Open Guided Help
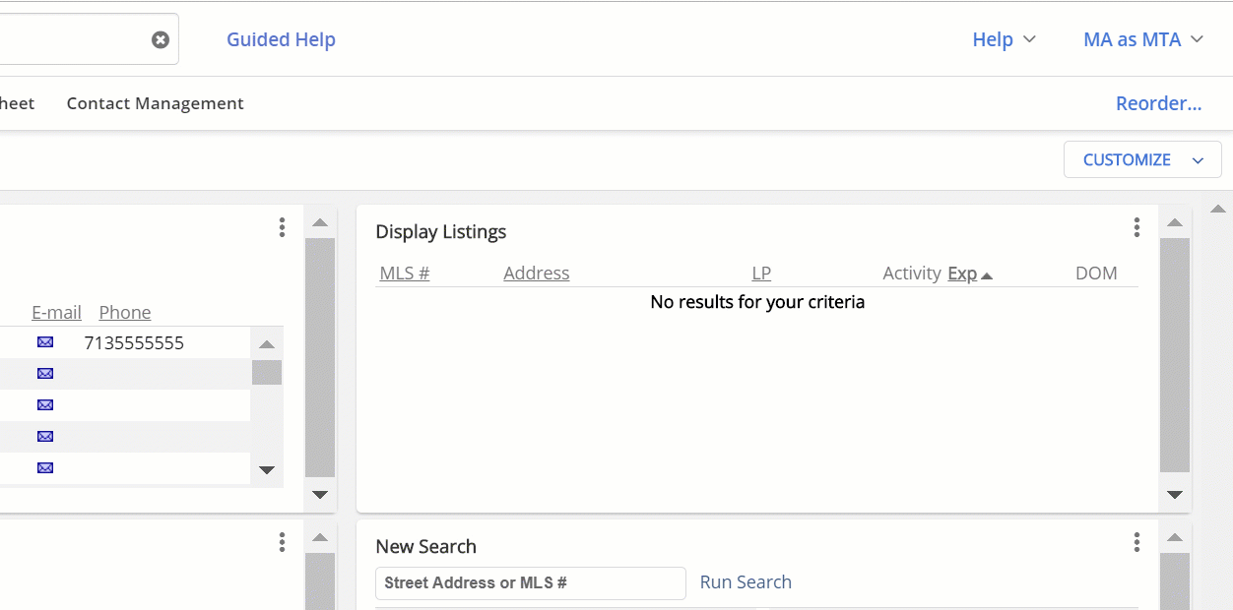Viewport: 1233px width, 610px height. click(281, 39)
